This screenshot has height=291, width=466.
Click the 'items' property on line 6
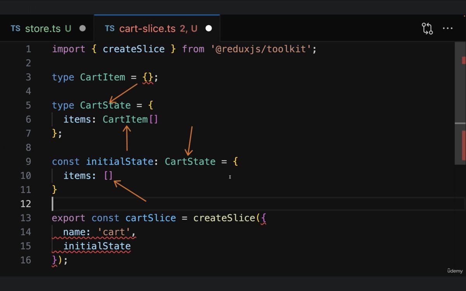point(78,119)
